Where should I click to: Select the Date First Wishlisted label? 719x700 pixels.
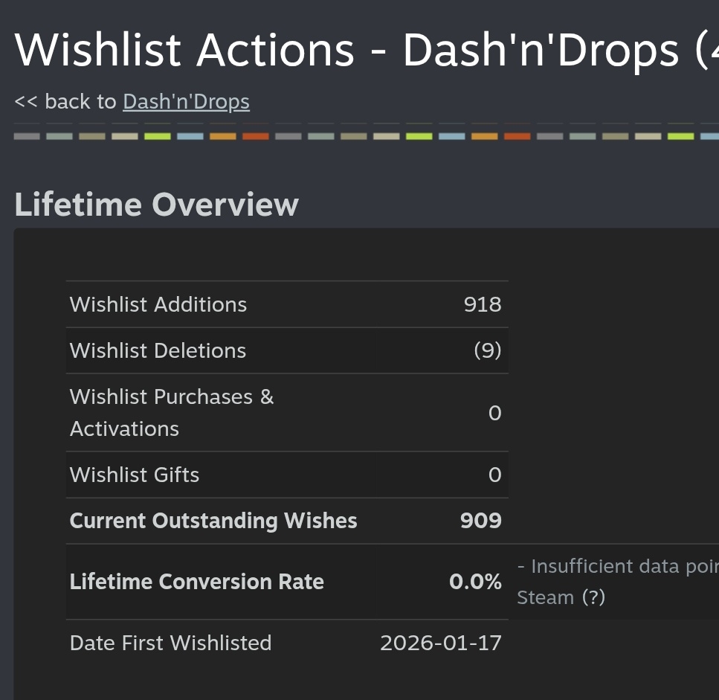tap(170, 643)
